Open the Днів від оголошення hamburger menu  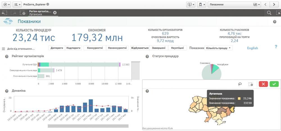(4, 49)
